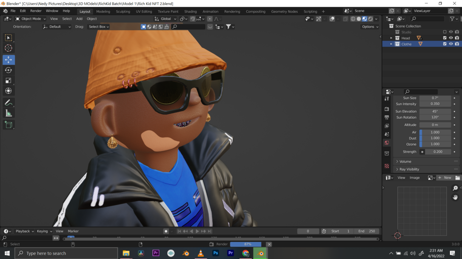Open the Output properties tab
The height and width of the screenshot is (259, 462).
click(387, 117)
